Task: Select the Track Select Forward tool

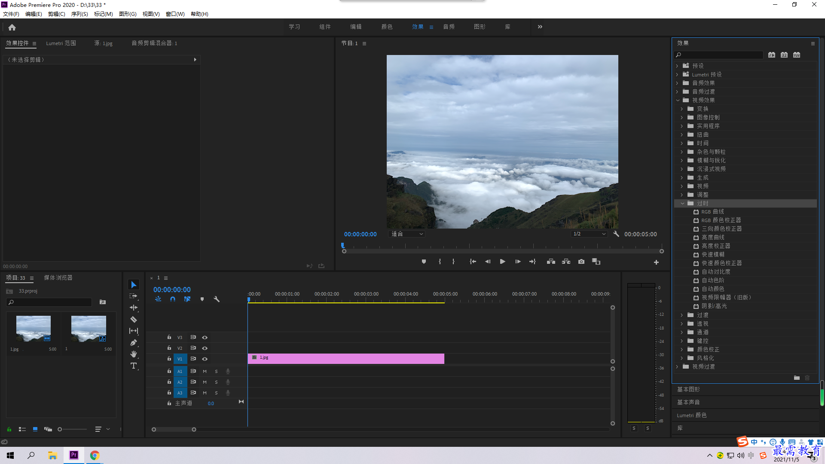Action: coord(134,296)
